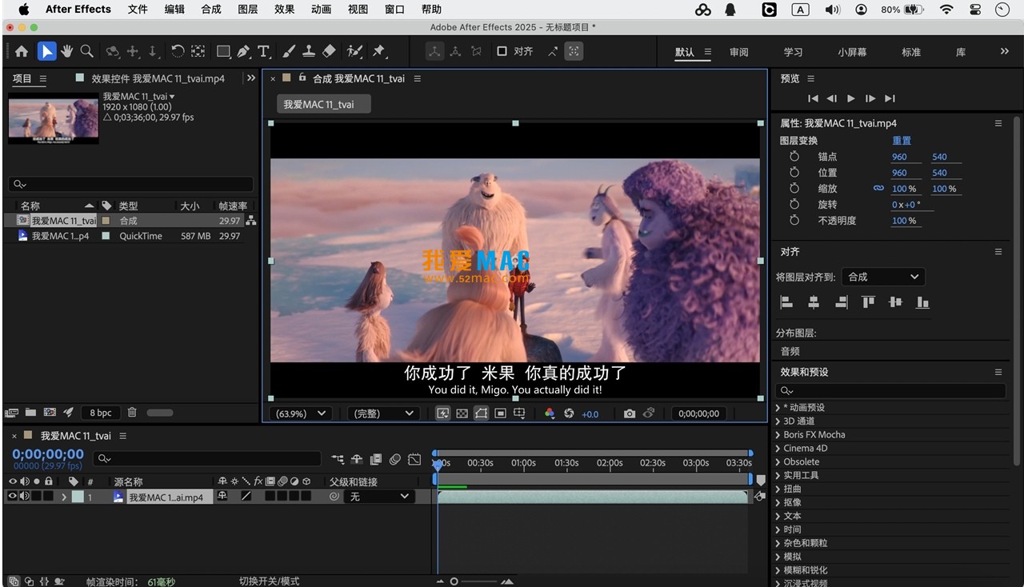Expand the 模糊和锐化 effects category
This screenshot has height=587, width=1024.
tap(778, 570)
